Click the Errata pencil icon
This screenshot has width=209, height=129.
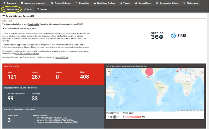point(25,9)
